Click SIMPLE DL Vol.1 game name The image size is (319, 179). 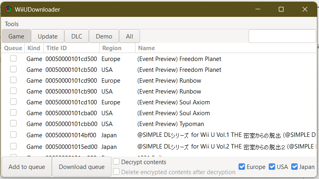226,135
